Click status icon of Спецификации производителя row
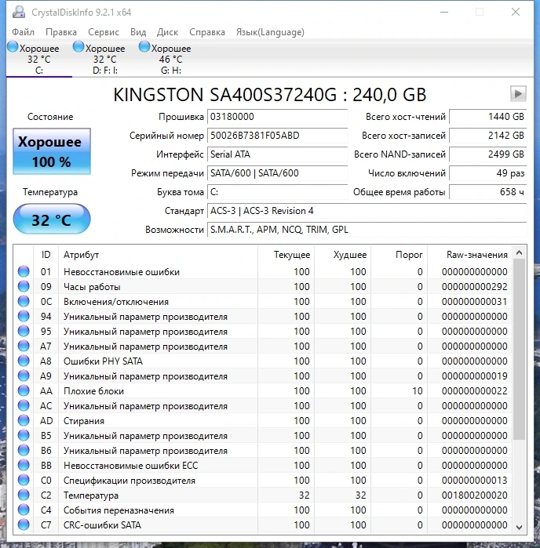Screen dimensions: 540x548 24,481
